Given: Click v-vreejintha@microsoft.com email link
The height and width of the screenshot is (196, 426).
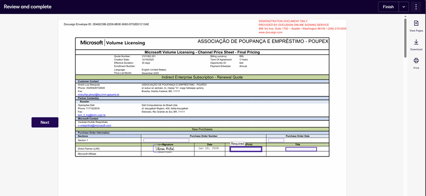Looking at the screenshot, I should [x=94, y=125].
